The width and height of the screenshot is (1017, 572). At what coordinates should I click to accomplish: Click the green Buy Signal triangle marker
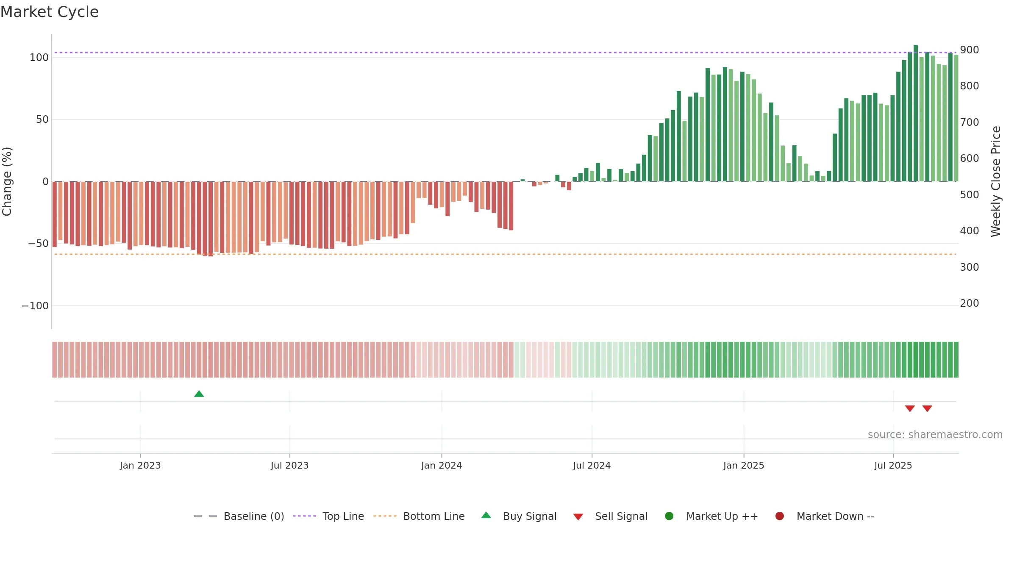point(199,394)
